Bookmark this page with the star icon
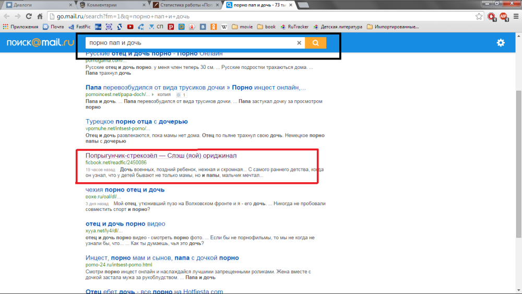 pyautogui.click(x=479, y=16)
